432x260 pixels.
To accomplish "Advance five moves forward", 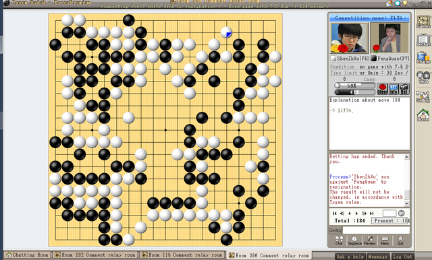I will coord(364,214).
